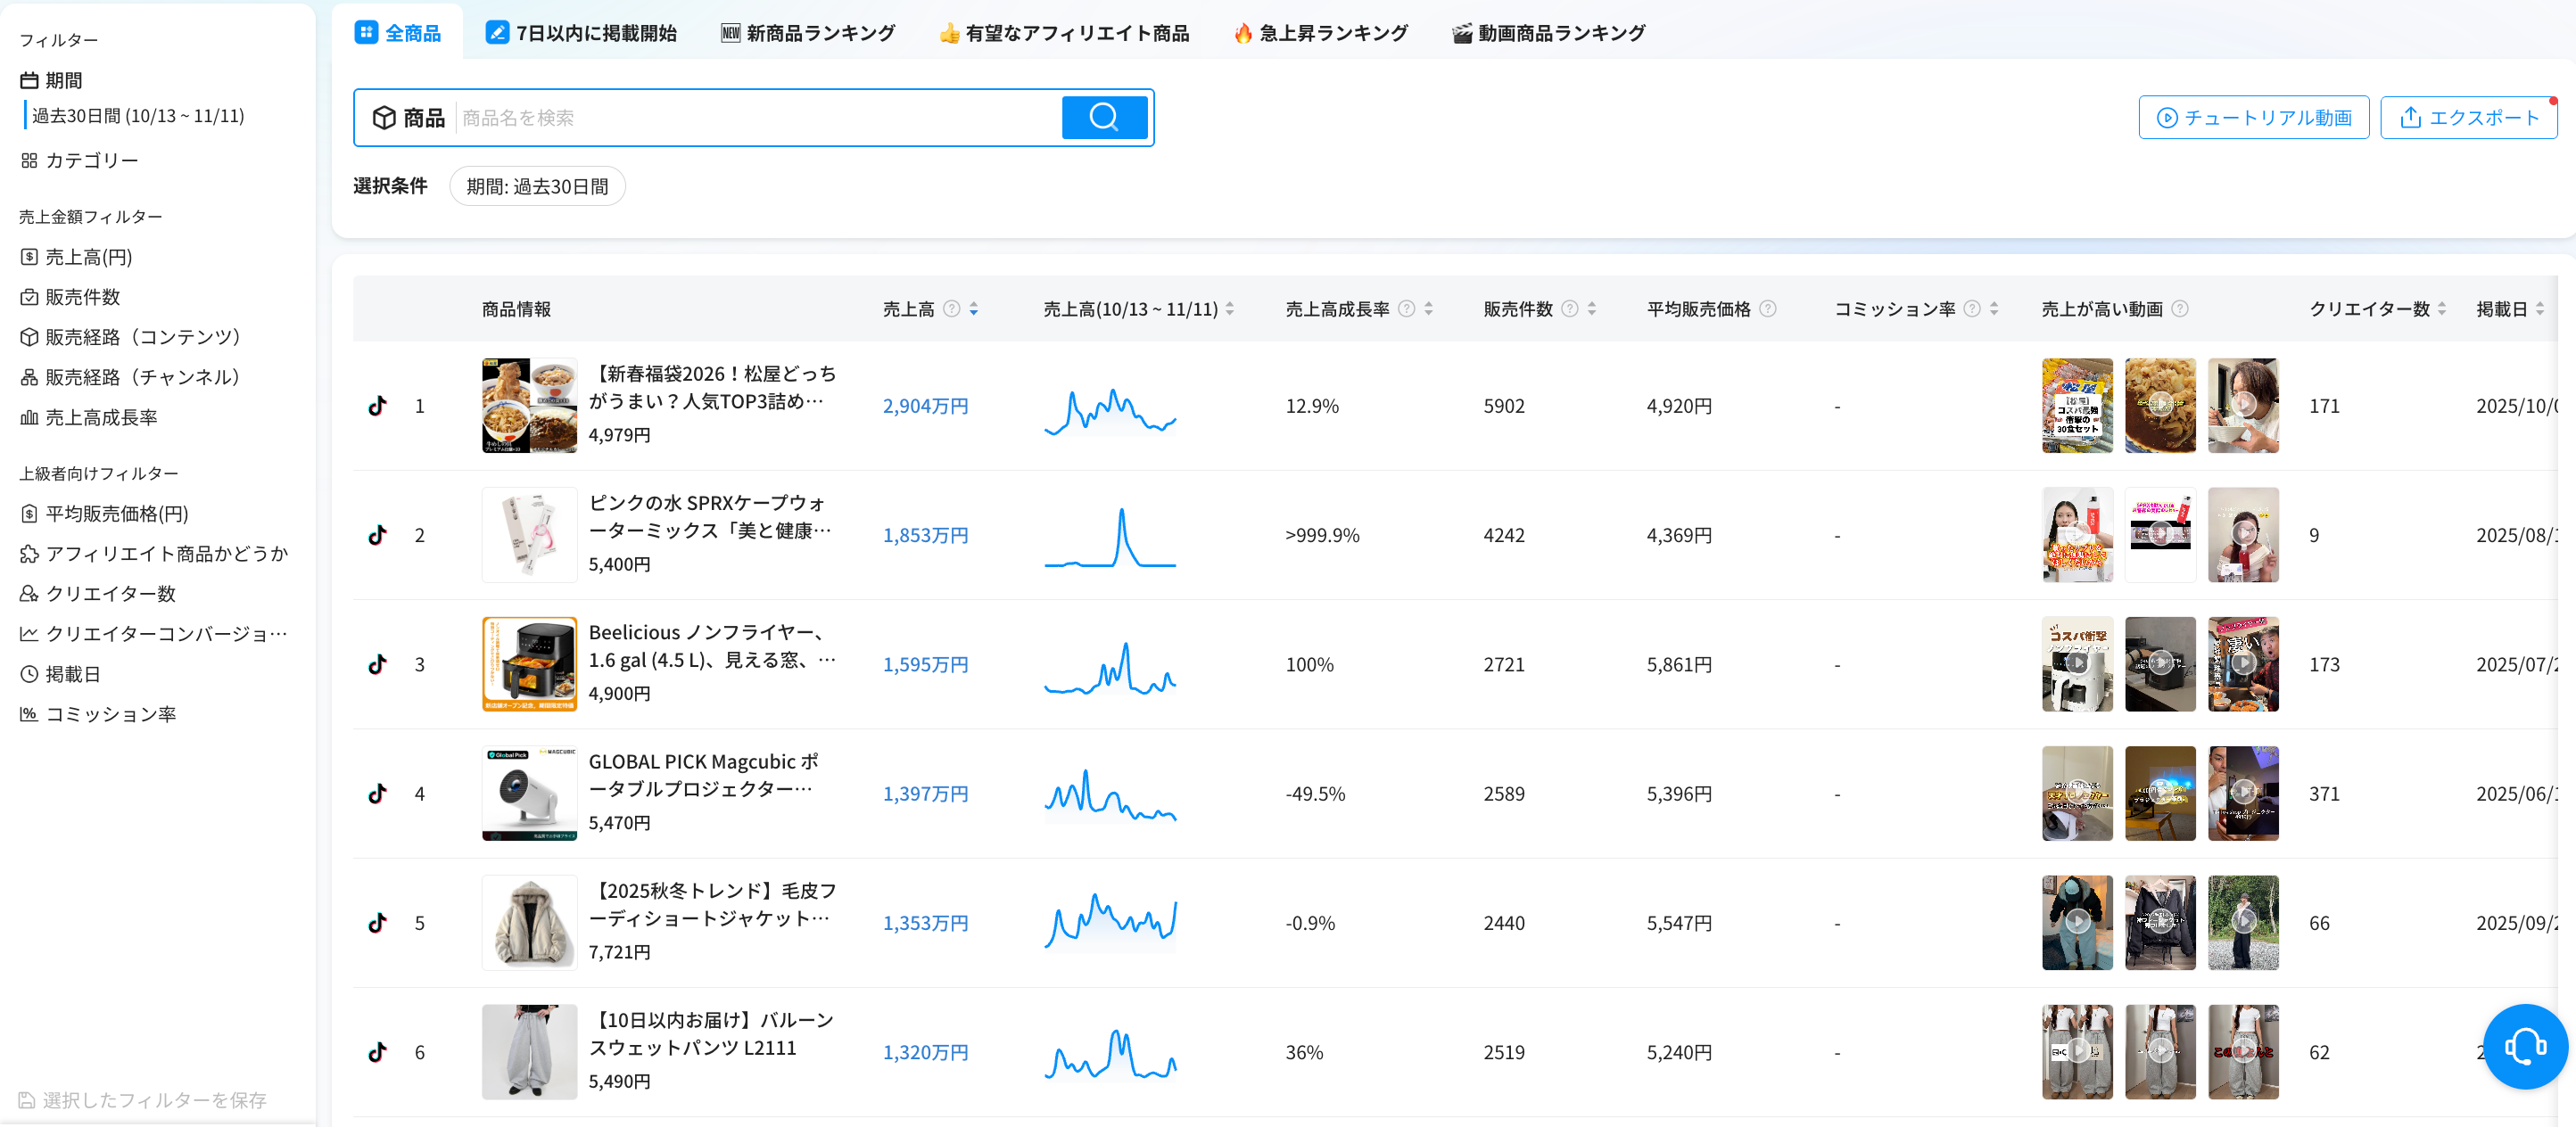Switch to 急上昇ランキング tab

tap(1321, 33)
